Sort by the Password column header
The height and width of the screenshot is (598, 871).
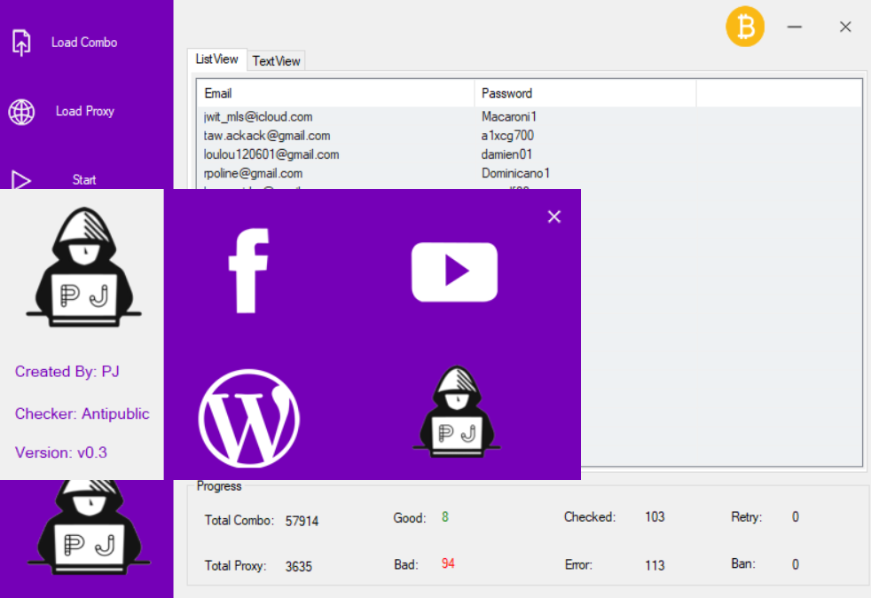[585, 93]
